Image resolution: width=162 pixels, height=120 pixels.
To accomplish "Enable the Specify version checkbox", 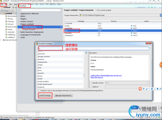I will pyautogui.click(x=91, y=83).
